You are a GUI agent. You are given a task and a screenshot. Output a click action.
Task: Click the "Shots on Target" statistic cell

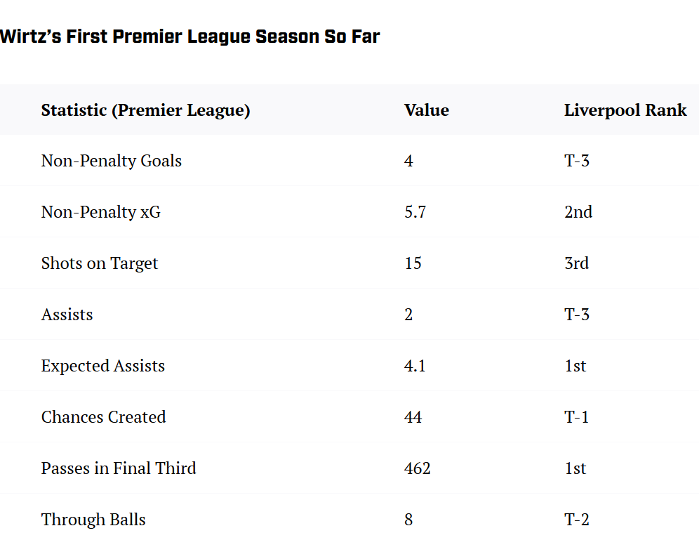click(100, 263)
